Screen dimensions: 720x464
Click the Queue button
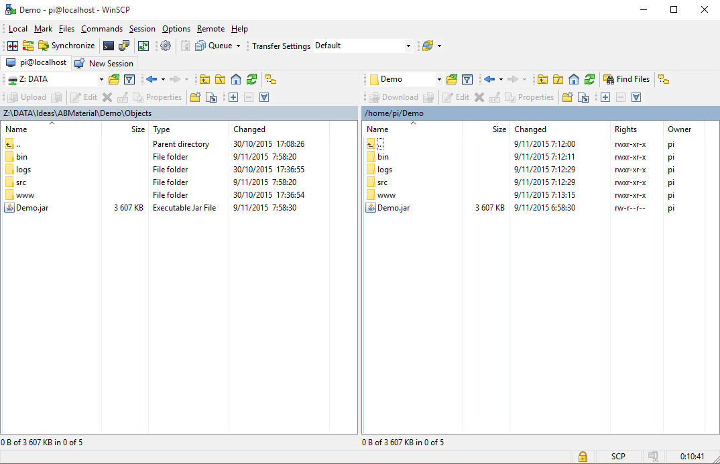215,46
